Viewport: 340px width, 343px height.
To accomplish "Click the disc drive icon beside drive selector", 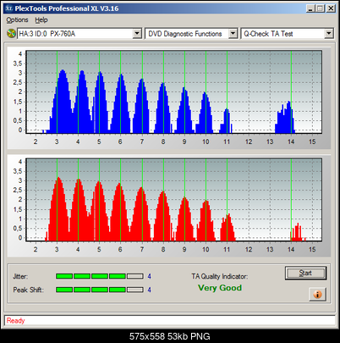I will tap(11, 34).
